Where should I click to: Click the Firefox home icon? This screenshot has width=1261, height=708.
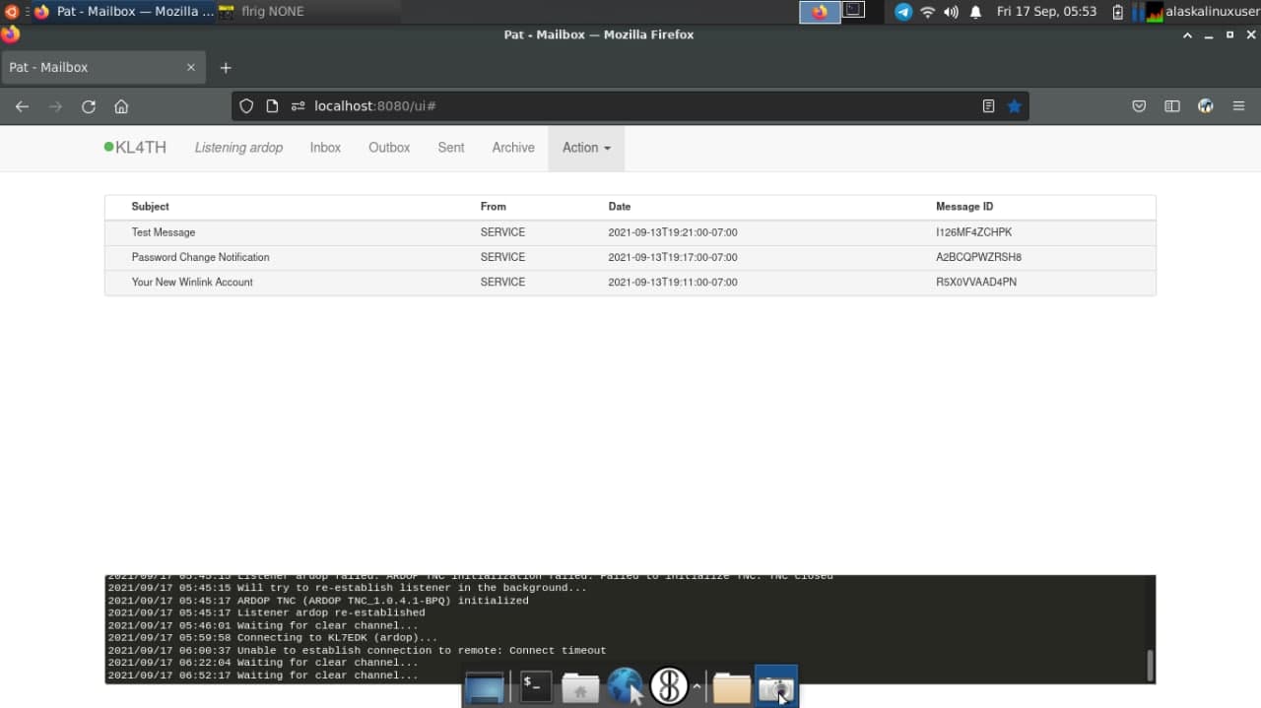pyautogui.click(x=121, y=106)
